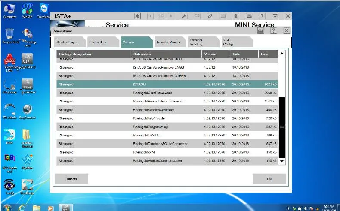
Task: Open the VCI Config tab
Action: click(x=237, y=42)
